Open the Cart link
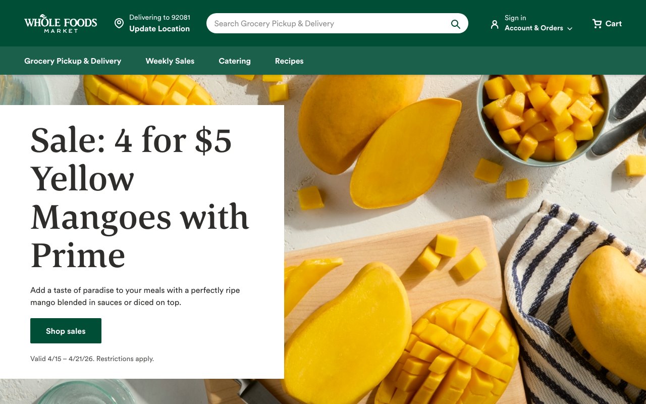 click(613, 24)
